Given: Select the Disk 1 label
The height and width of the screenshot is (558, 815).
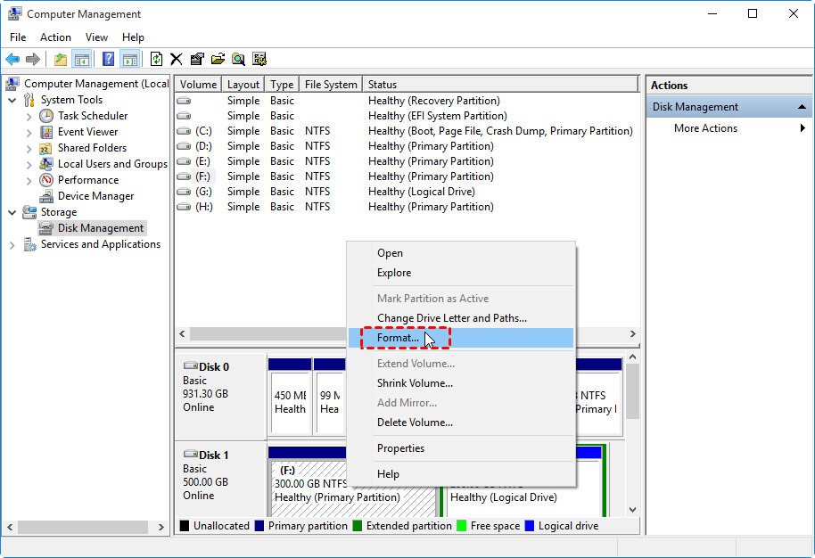Looking at the screenshot, I should [x=214, y=455].
